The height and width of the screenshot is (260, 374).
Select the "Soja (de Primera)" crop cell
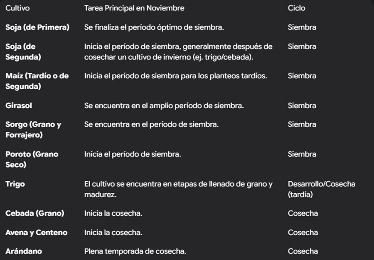[37, 27]
